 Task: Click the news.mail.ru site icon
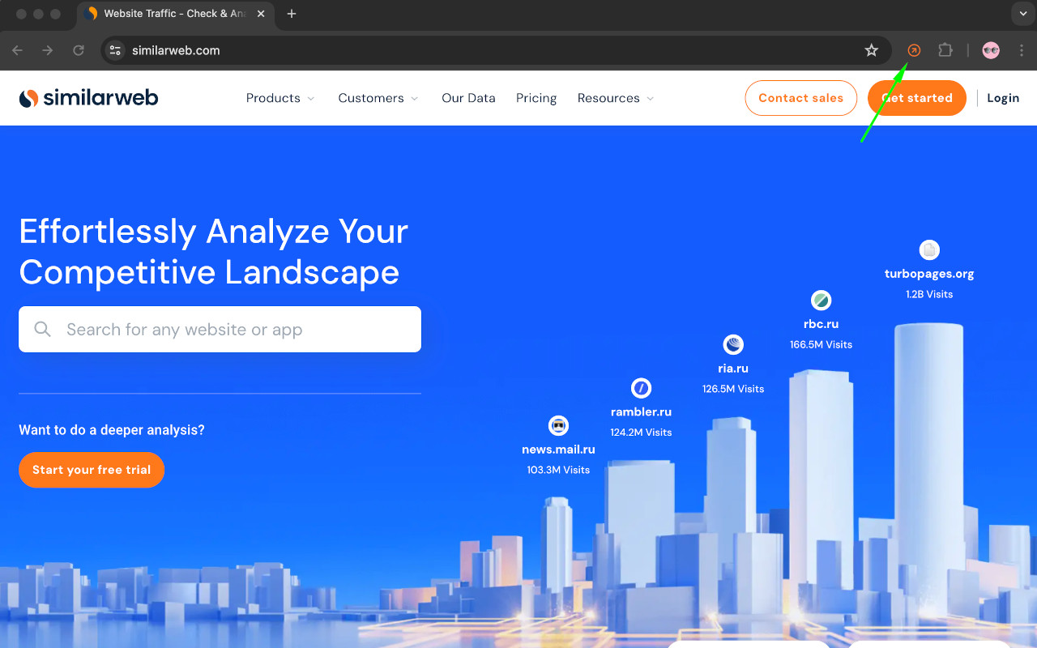pyautogui.click(x=558, y=425)
